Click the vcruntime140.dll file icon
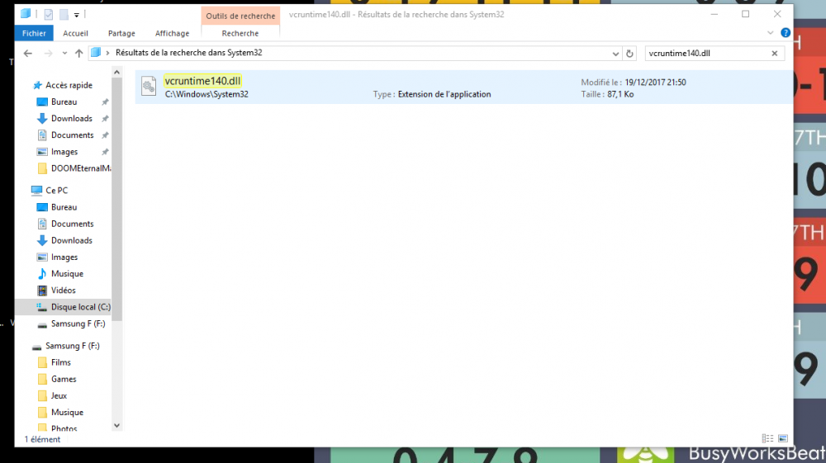This screenshot has height=463, width=826. tap(149, 87)
